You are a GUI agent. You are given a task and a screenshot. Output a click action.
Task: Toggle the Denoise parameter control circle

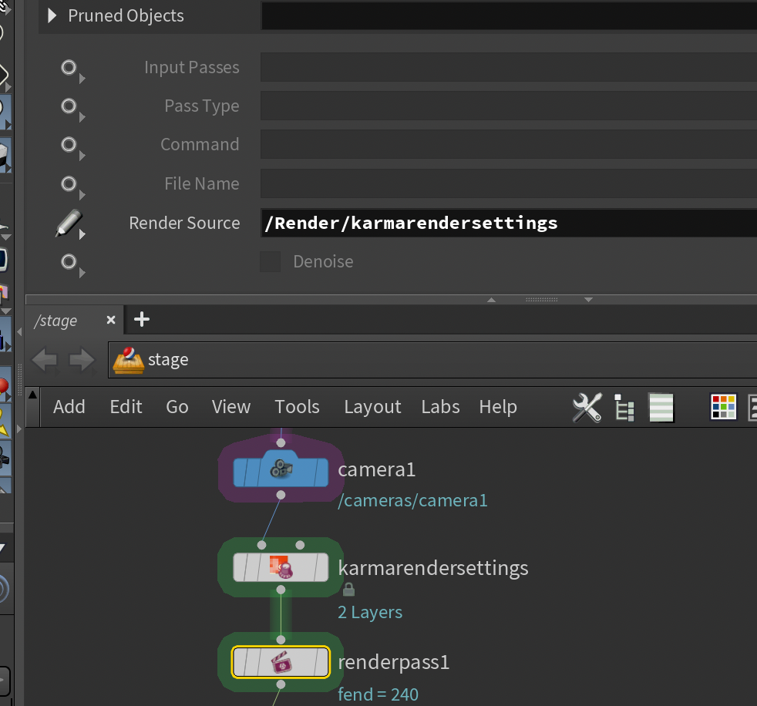[69, 262]
